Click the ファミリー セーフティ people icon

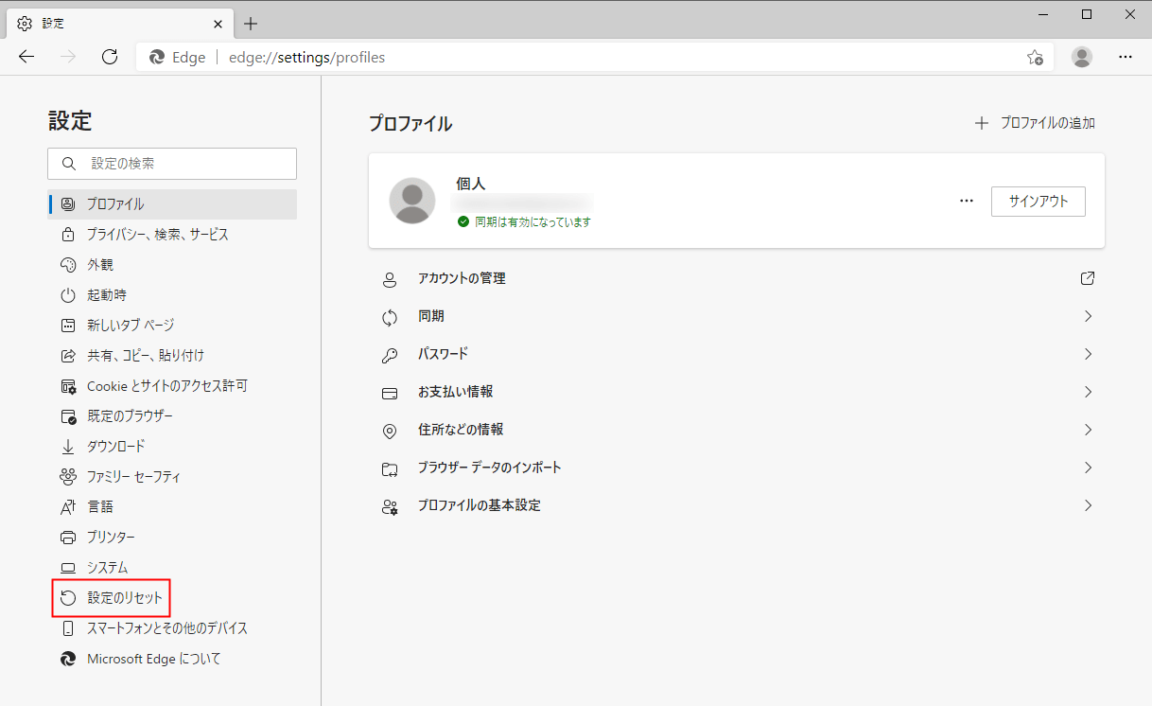pos(68,477)
